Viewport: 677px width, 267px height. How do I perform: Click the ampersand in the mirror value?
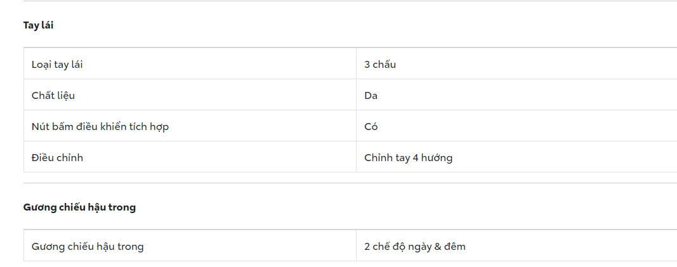pos(438,246)
